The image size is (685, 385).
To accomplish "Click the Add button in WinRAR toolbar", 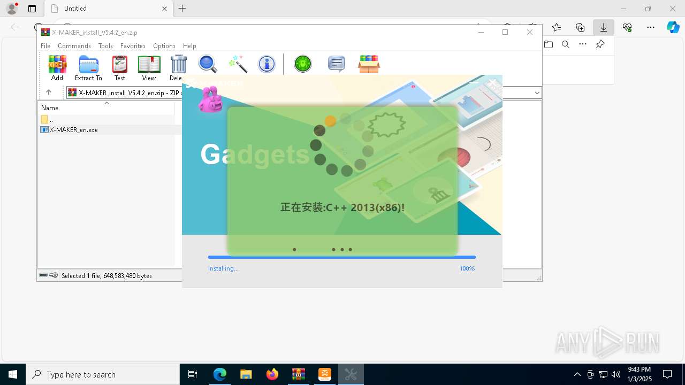I will tap(57, 68).
